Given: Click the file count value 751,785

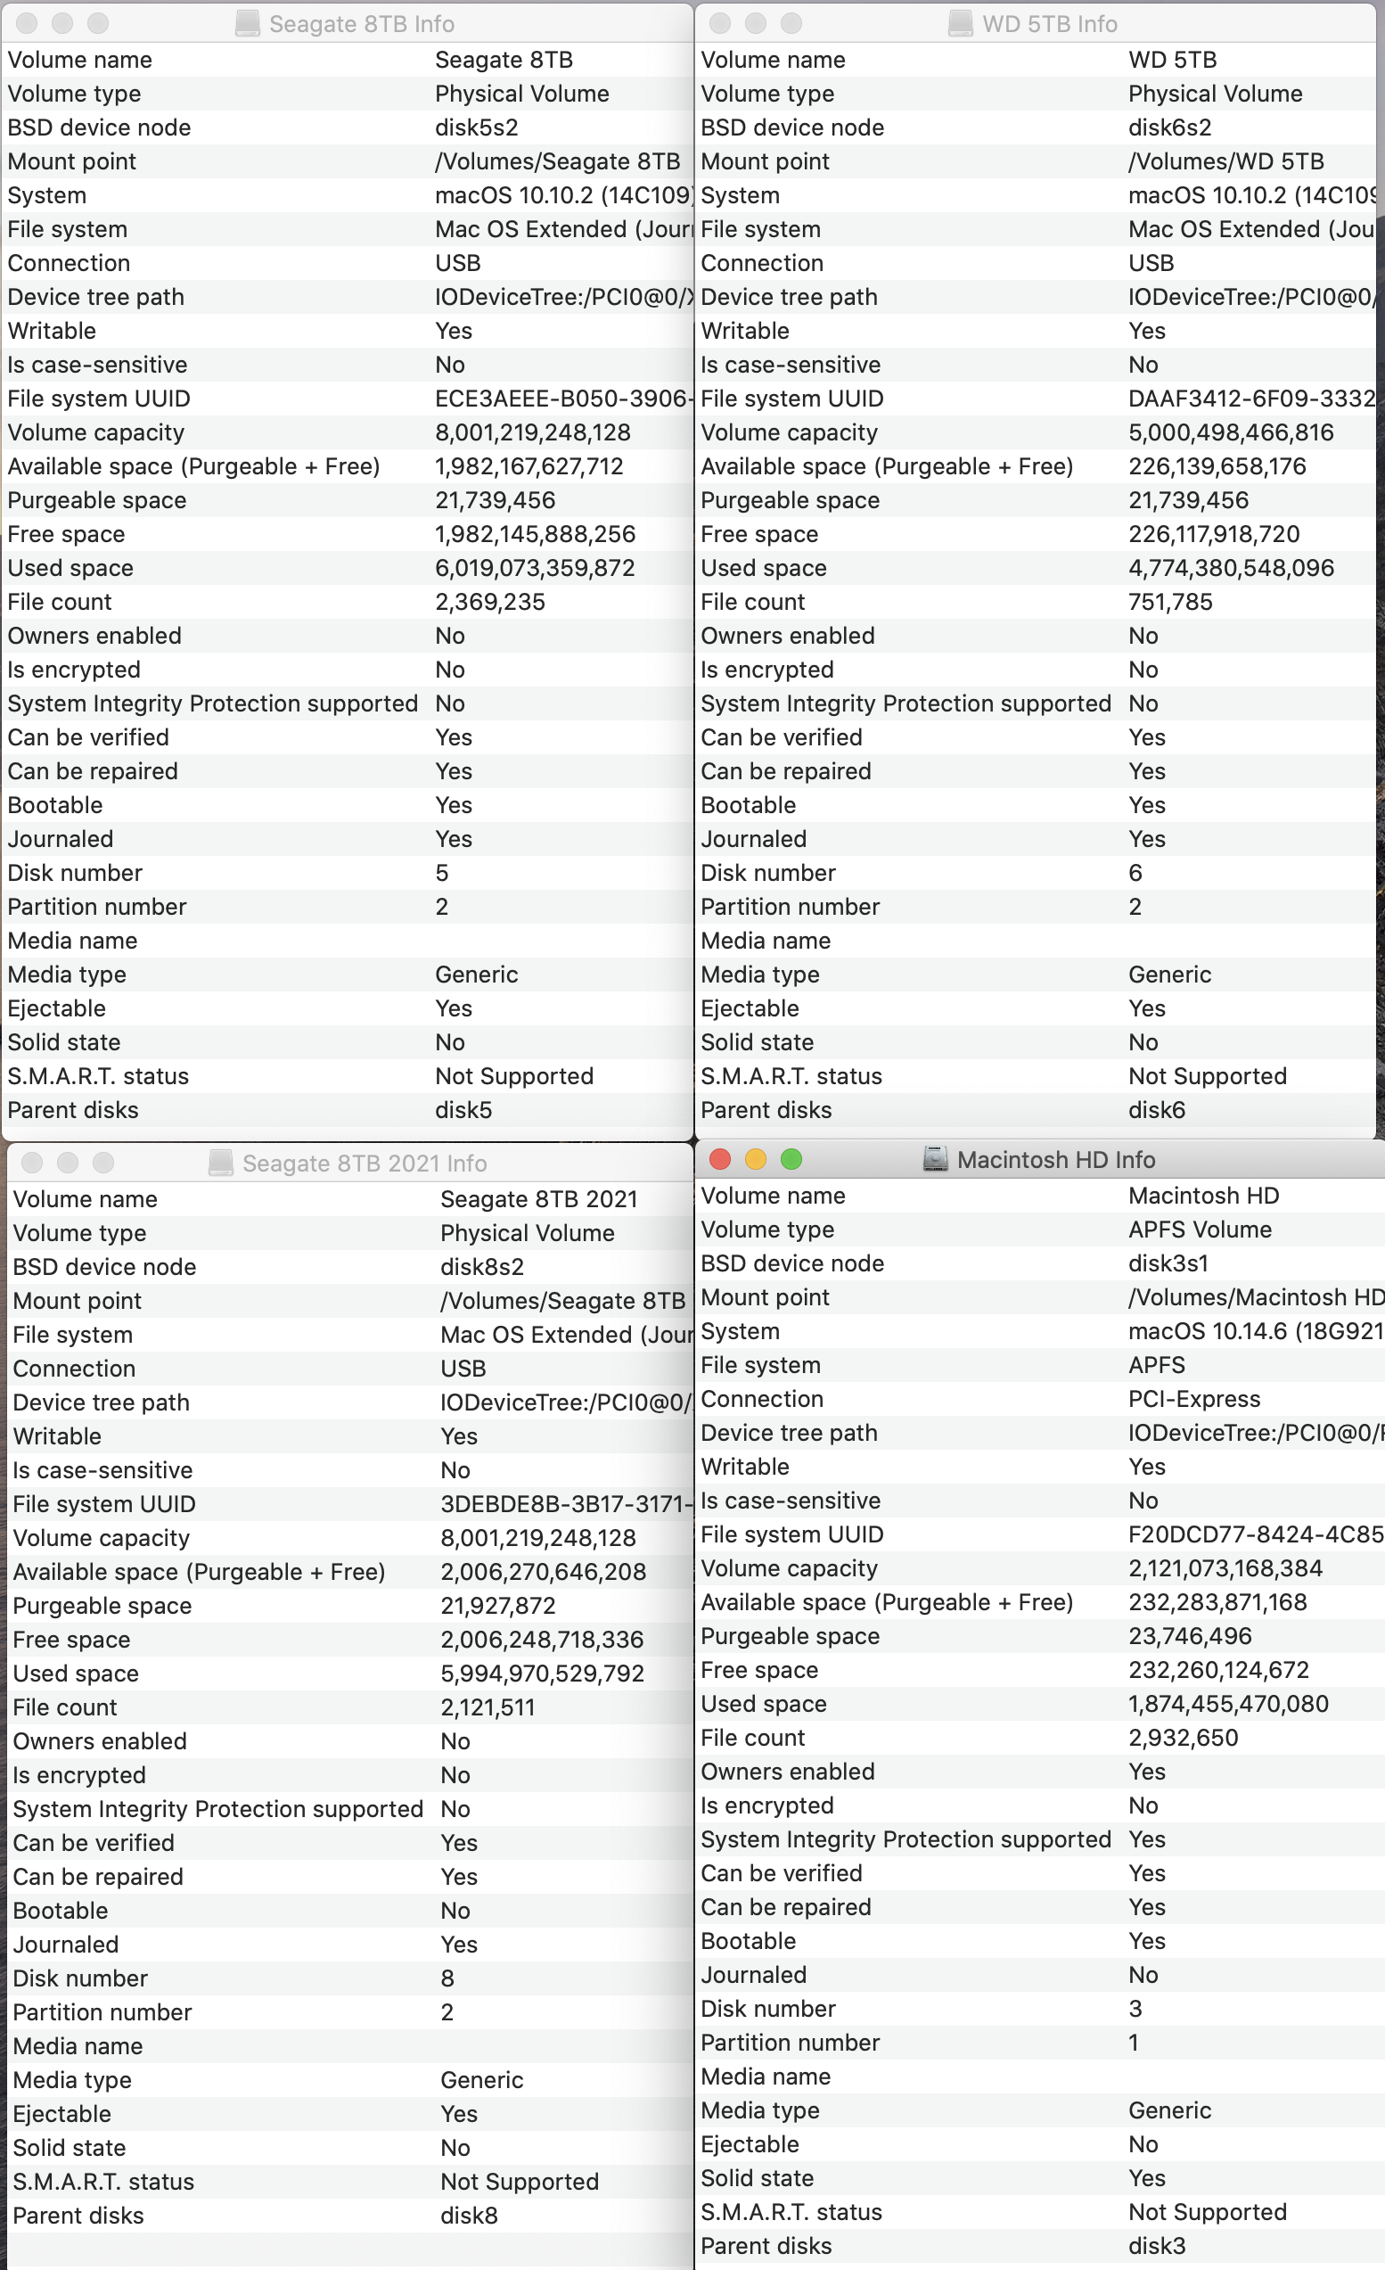Looking at the screenshot, I should pos(1170,602).
